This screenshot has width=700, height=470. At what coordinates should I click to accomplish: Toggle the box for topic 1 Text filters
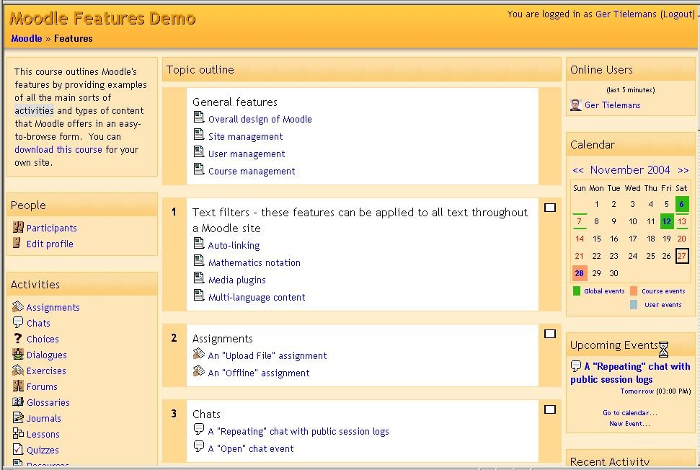[x=550, y=208]
